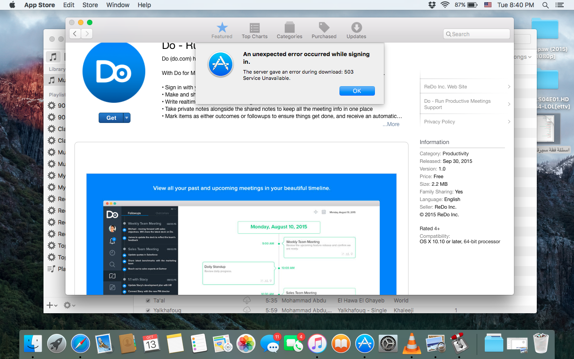The image size is (574, 359).
Task: Click the Get button for Do app
Action: (x=111, y=118)
